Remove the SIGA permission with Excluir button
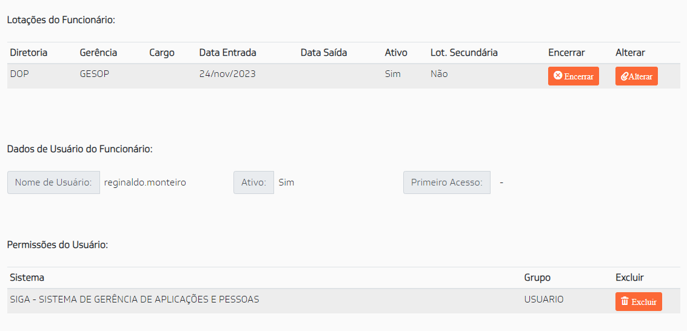Viewport: 687px width, 331px height. tap(639, 302)
